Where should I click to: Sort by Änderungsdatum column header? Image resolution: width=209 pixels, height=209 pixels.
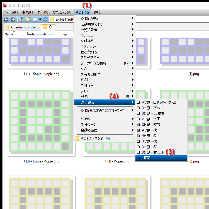(x=42, y=34)
